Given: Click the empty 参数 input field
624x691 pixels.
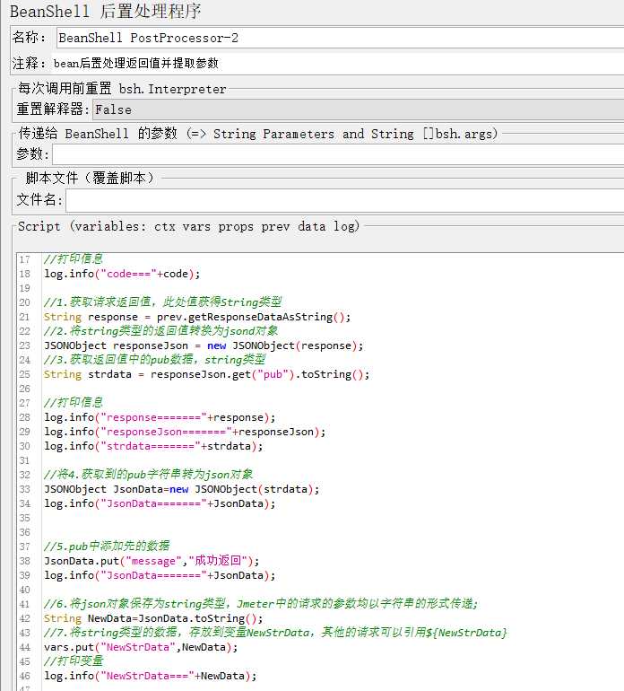Looking at the screenshot, I should pos(338,154).
